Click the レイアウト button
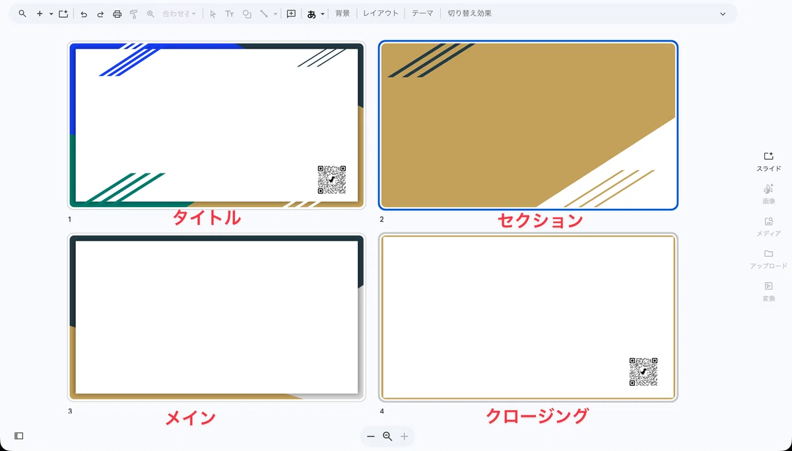 381,13
